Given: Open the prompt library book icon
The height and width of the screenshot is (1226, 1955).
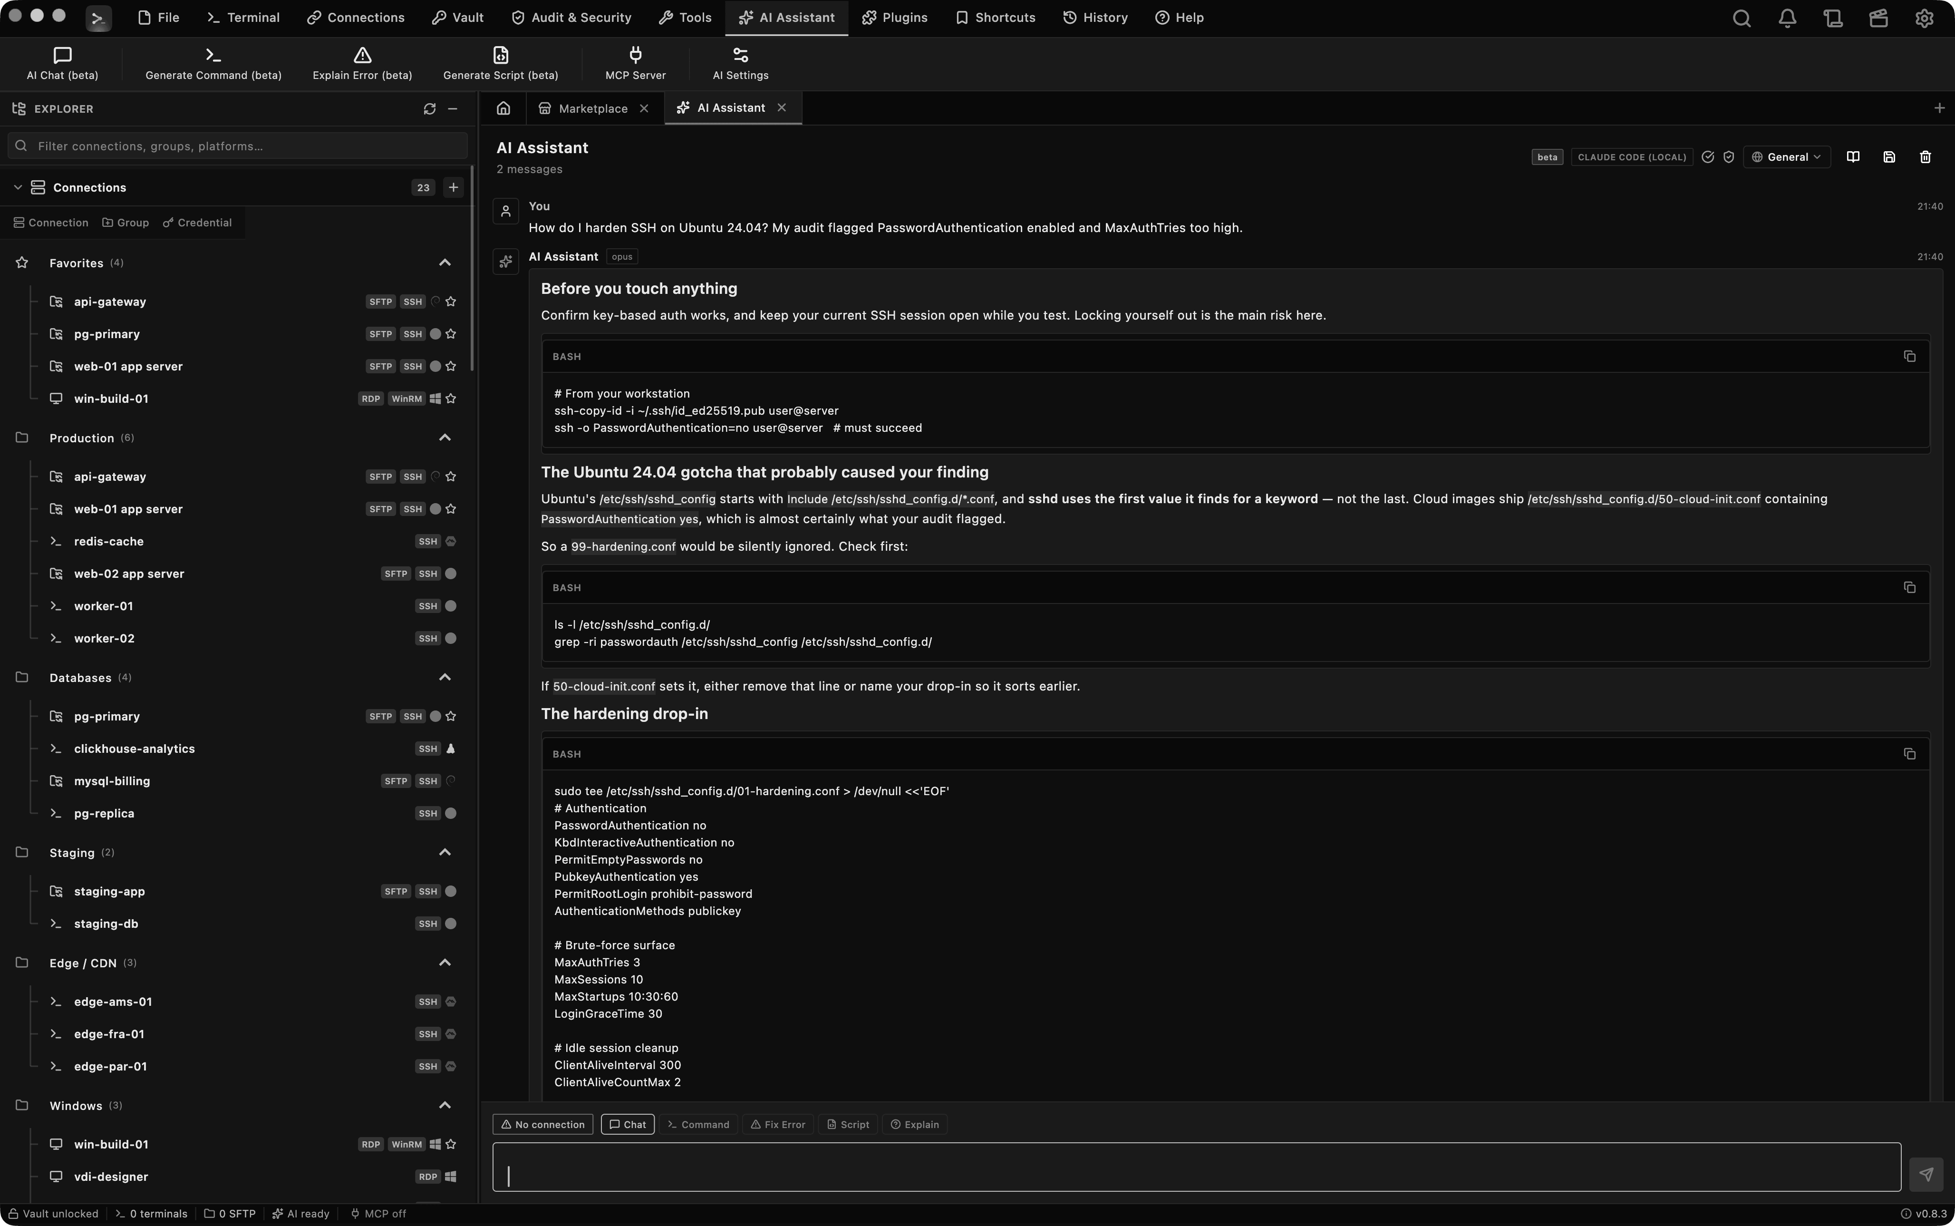Looking at the screenshot, I should coord(1853,156).
